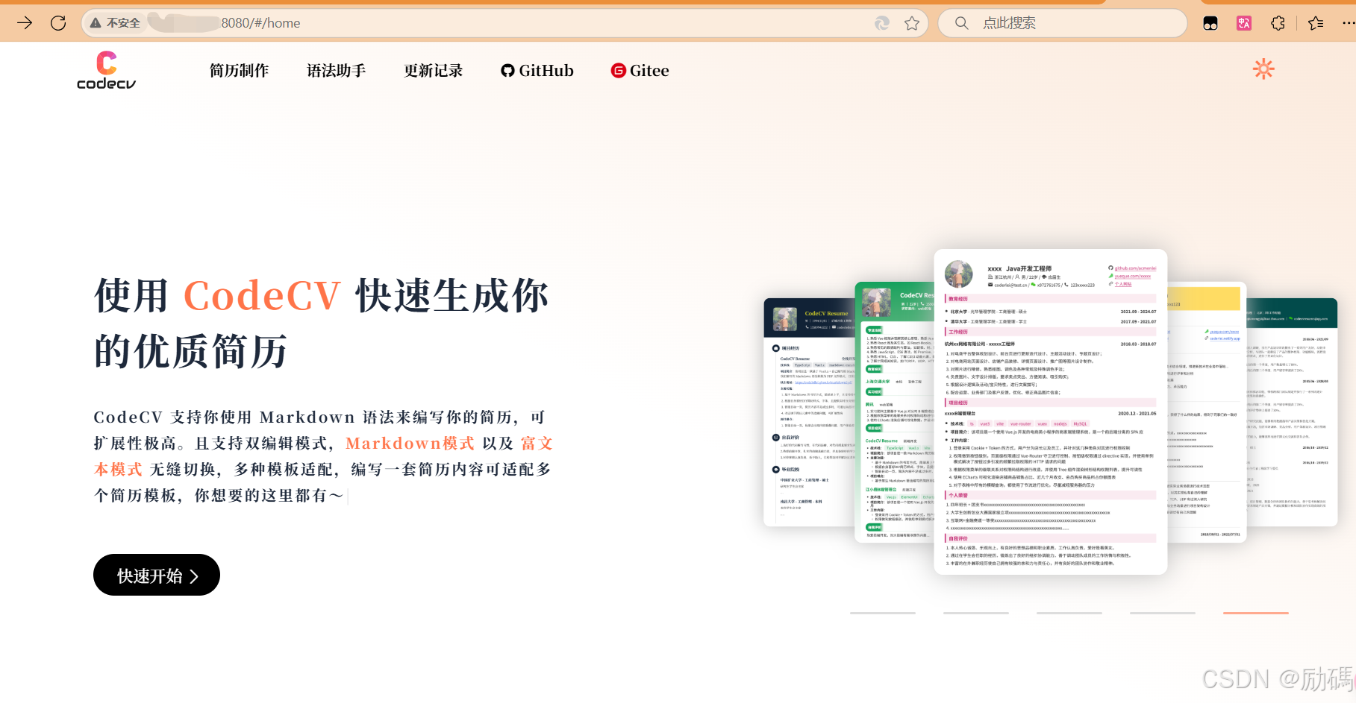Reload the page with refresh icon
This screenshot has height=703, width=1356.
tap(58, 23)
